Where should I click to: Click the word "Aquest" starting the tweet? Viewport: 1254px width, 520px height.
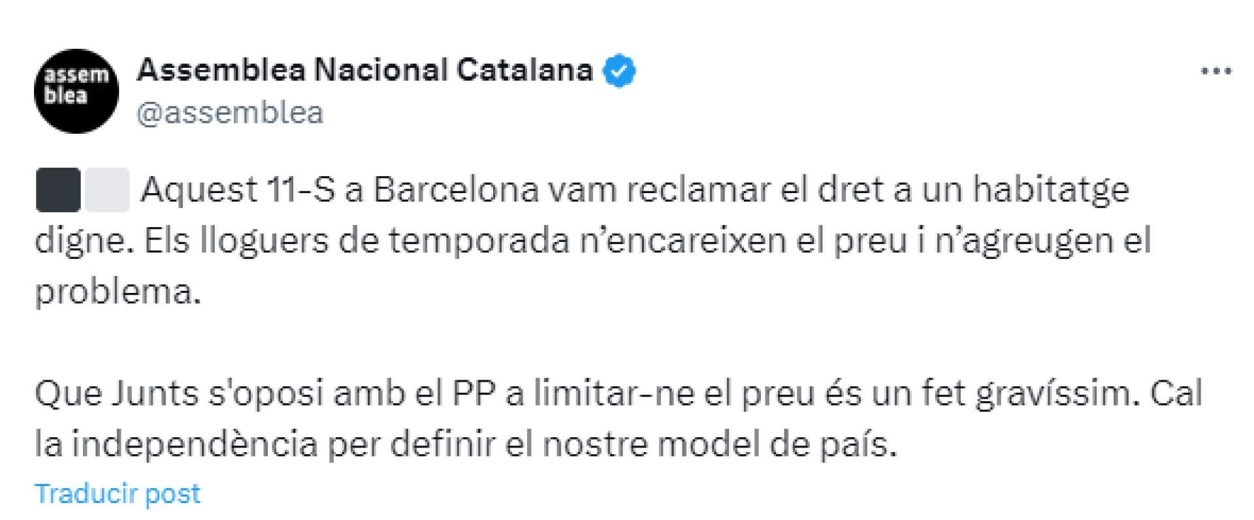pyautogui.click(x=199, y=190)
